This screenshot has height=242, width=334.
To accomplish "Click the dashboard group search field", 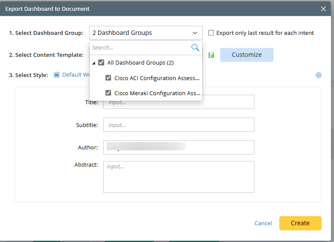I will (140, 48).
